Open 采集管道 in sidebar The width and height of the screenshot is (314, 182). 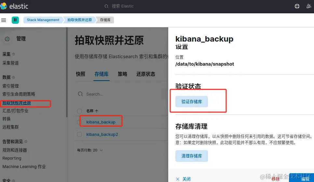pos(11,63)
